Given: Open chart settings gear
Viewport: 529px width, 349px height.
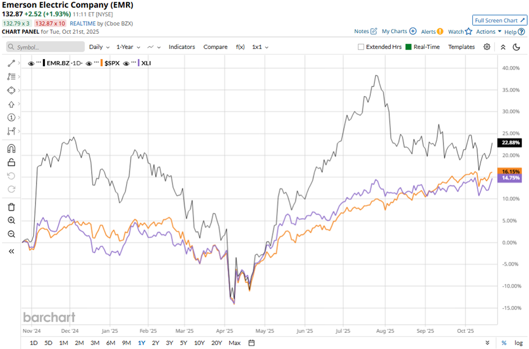Looking at the screenshot, I should (487, 47).
